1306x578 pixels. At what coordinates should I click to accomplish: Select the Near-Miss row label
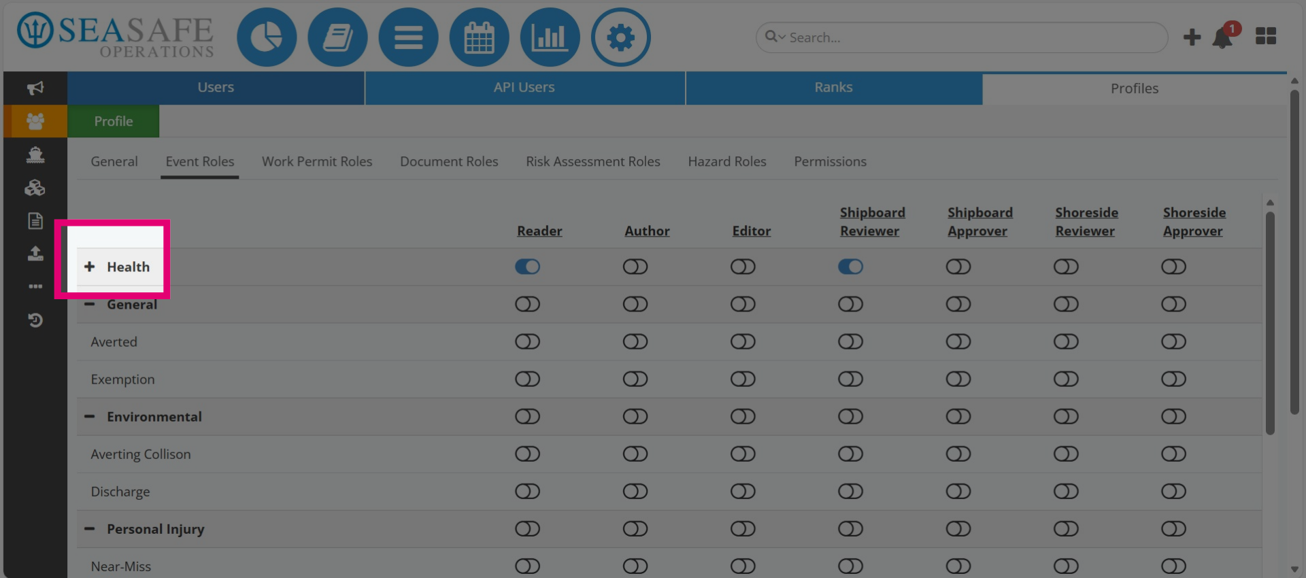tap(121, 566)
